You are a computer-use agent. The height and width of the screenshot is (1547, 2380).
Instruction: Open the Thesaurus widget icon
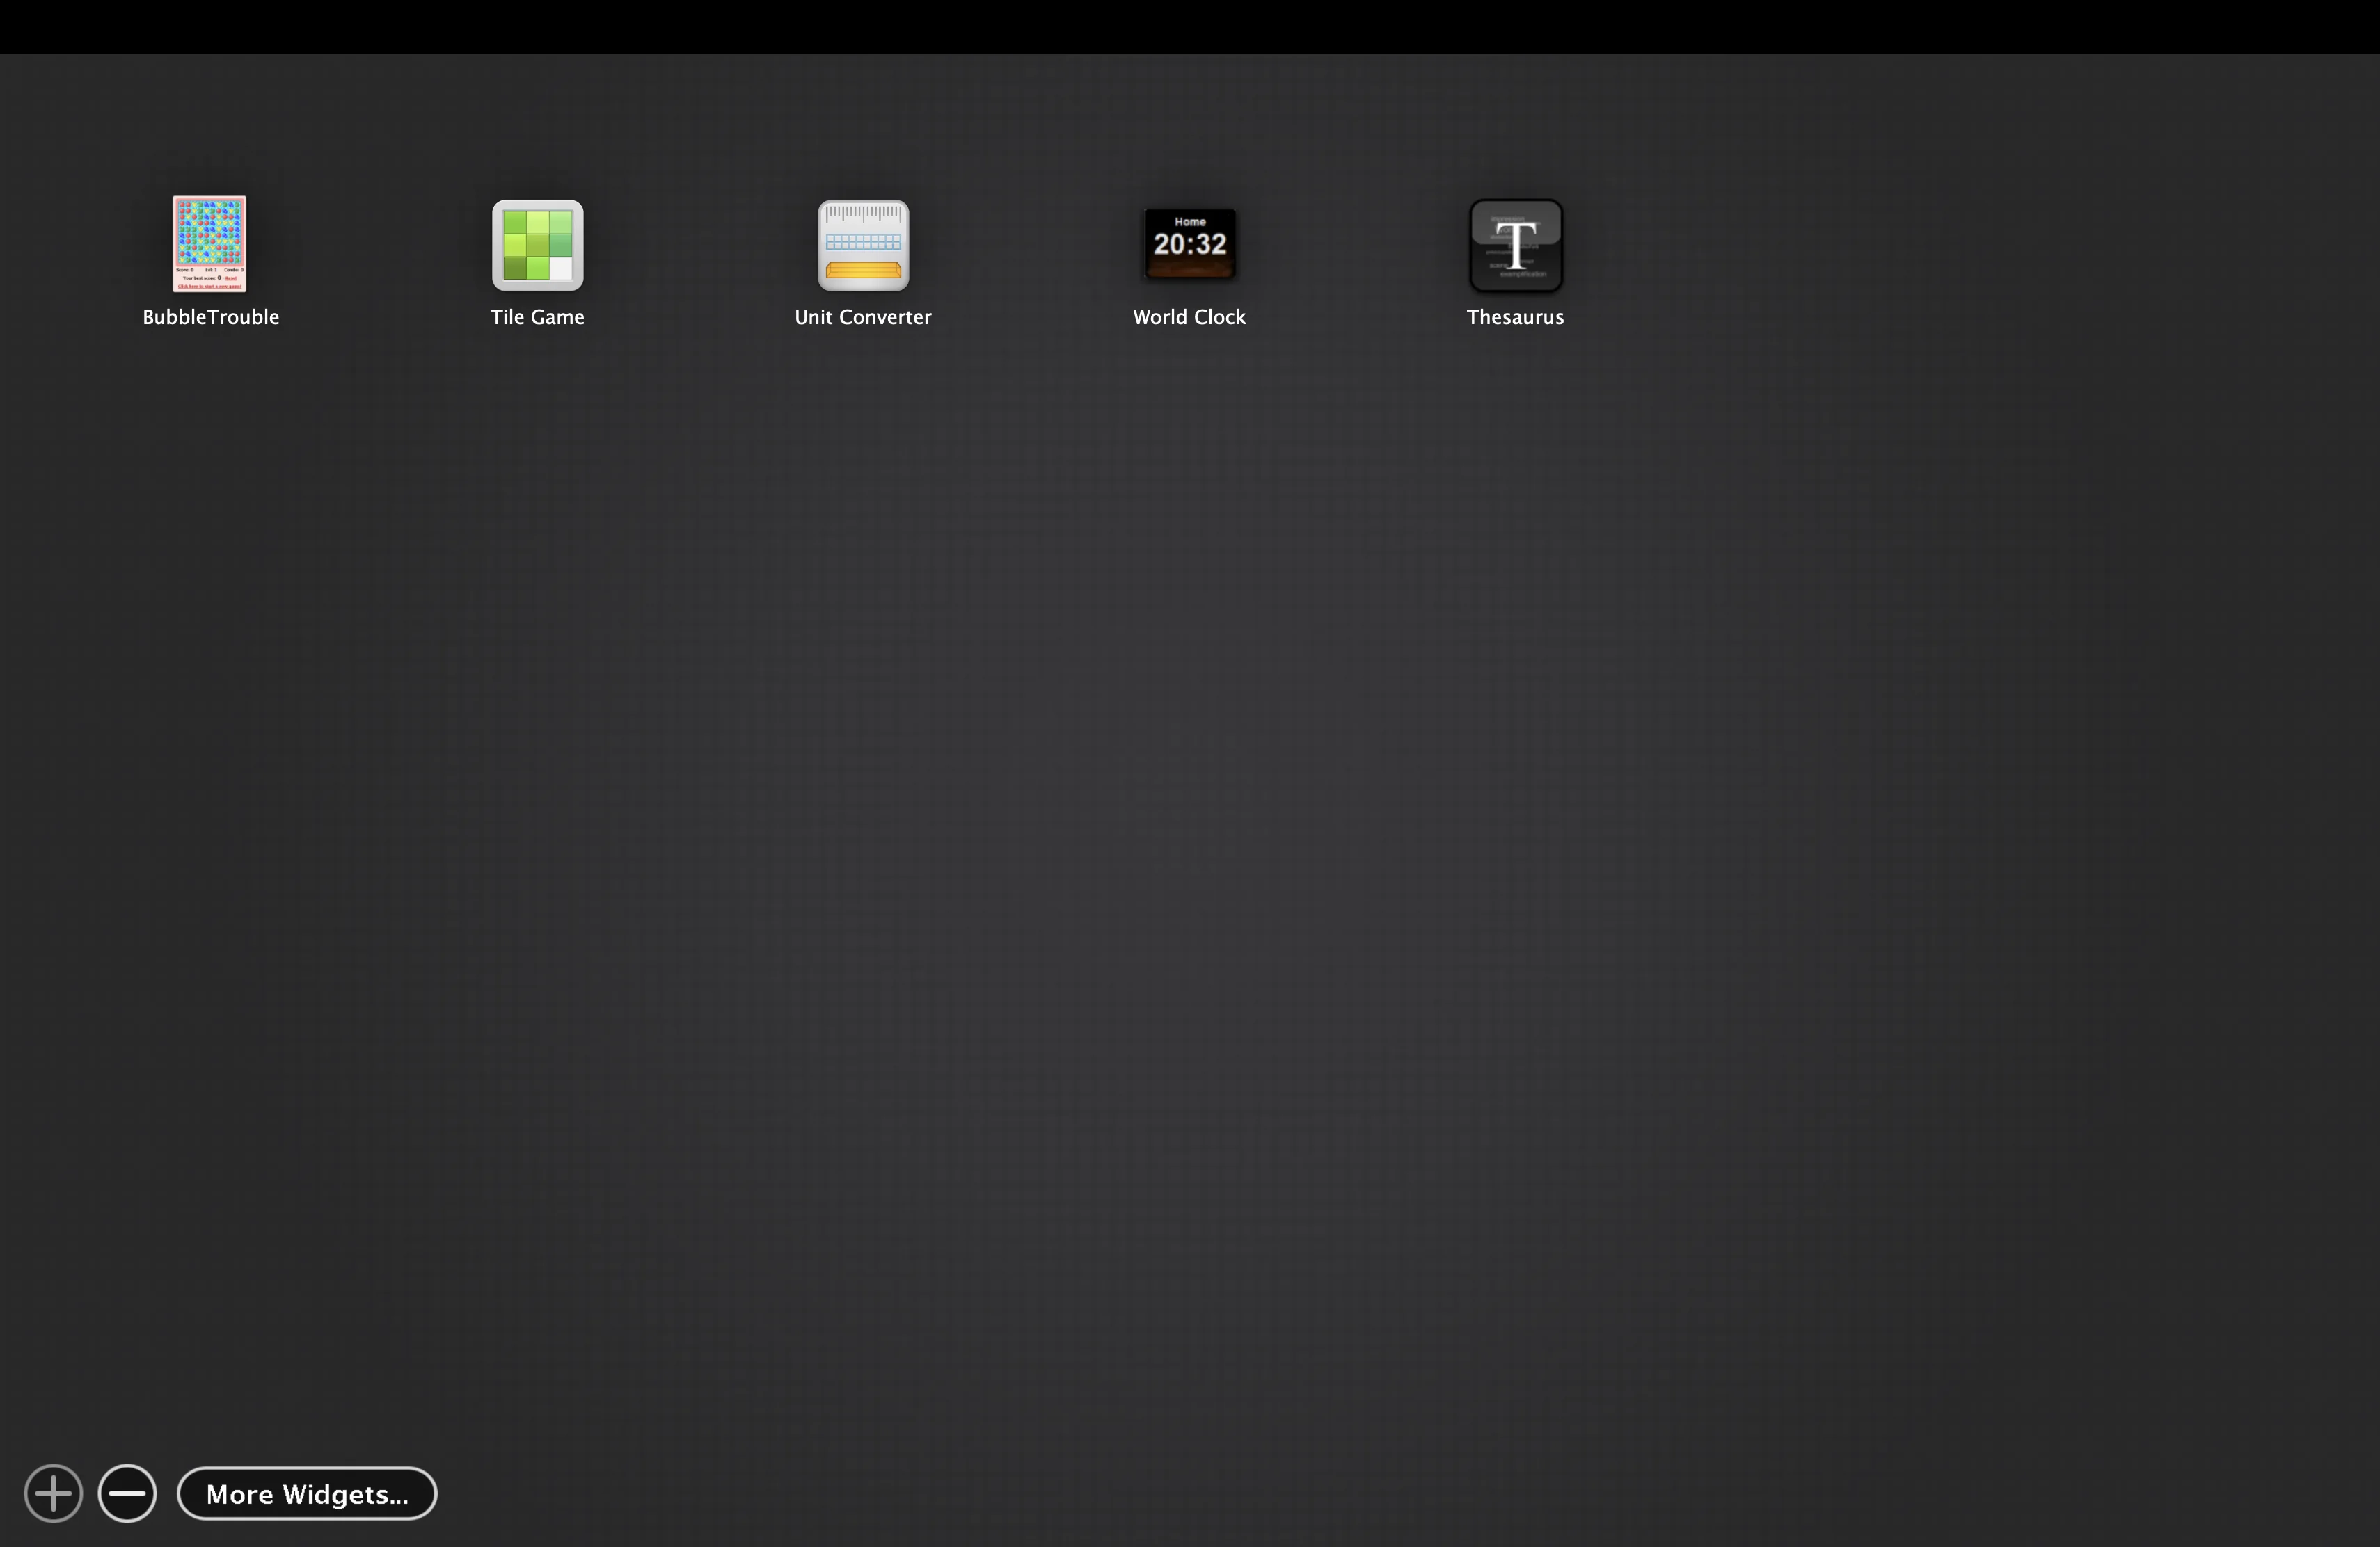(1515, 245)
